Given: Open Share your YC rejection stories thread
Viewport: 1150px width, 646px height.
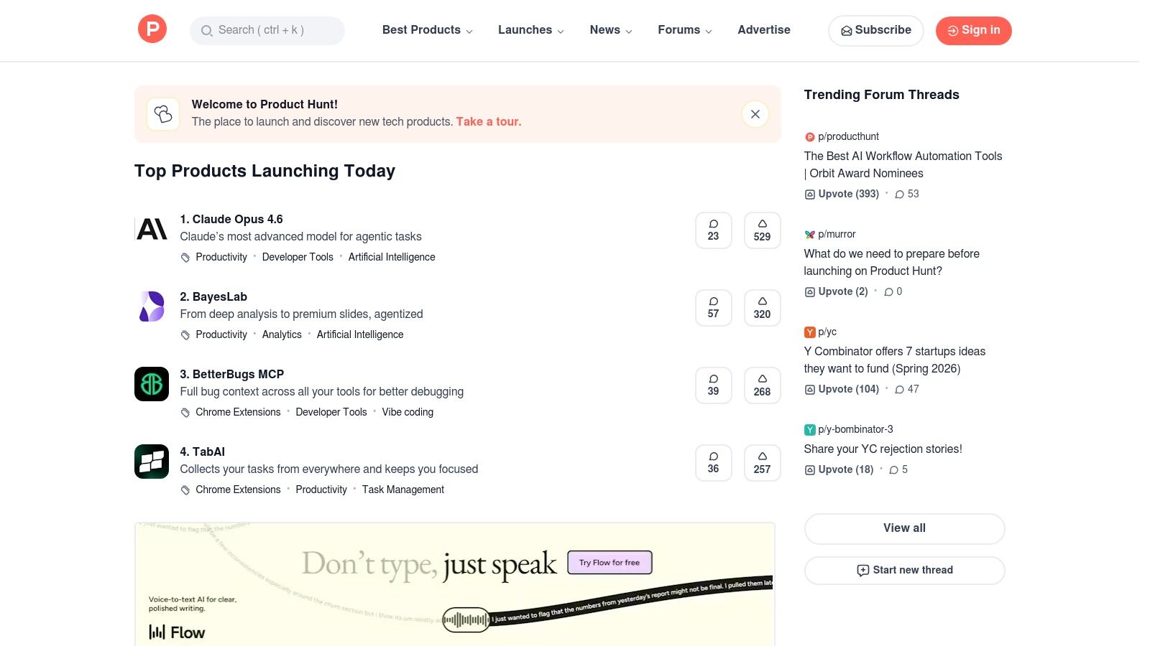Looking at the screenshot, I should (x=883, y=449).
